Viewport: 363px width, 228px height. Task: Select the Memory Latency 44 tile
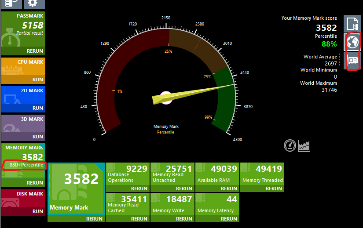point(217,204)
